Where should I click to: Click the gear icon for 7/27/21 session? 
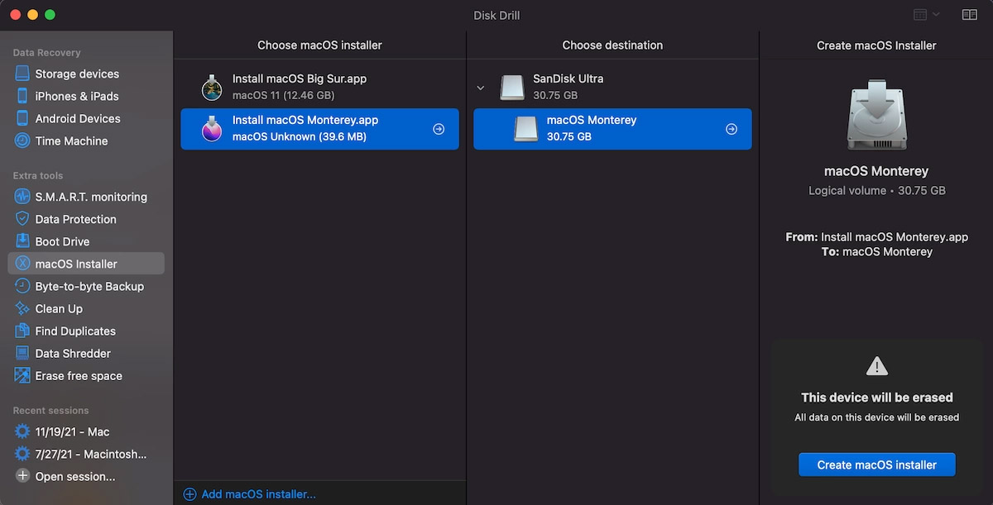pyautogui.click(x=22, y=454)
